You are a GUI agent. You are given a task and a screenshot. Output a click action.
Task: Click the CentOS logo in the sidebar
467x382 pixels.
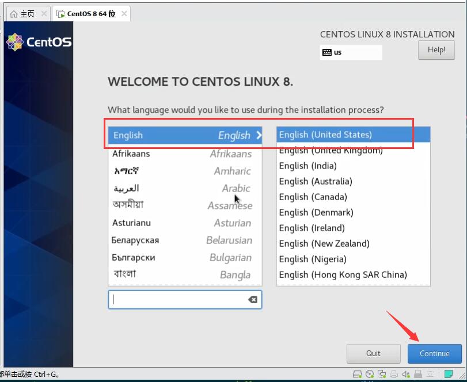pos(39,42)
